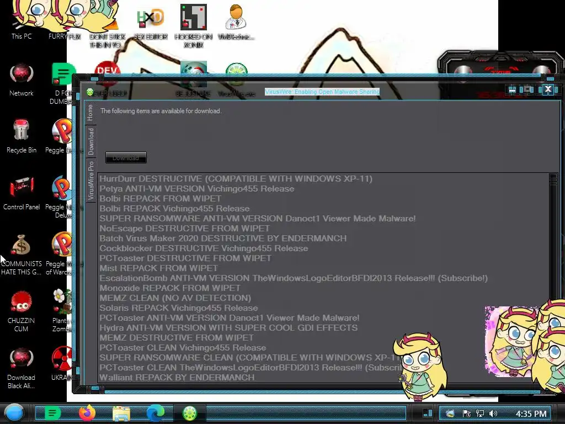Click the Start orb button
The image size is (565, 424).
[x=14, y=413]
